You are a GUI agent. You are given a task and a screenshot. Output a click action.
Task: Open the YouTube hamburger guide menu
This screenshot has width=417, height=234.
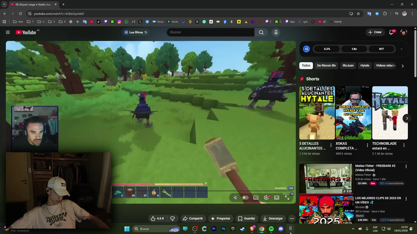[8, 32]
